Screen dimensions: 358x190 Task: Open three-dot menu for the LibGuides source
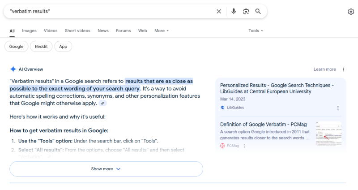(338, 108)
